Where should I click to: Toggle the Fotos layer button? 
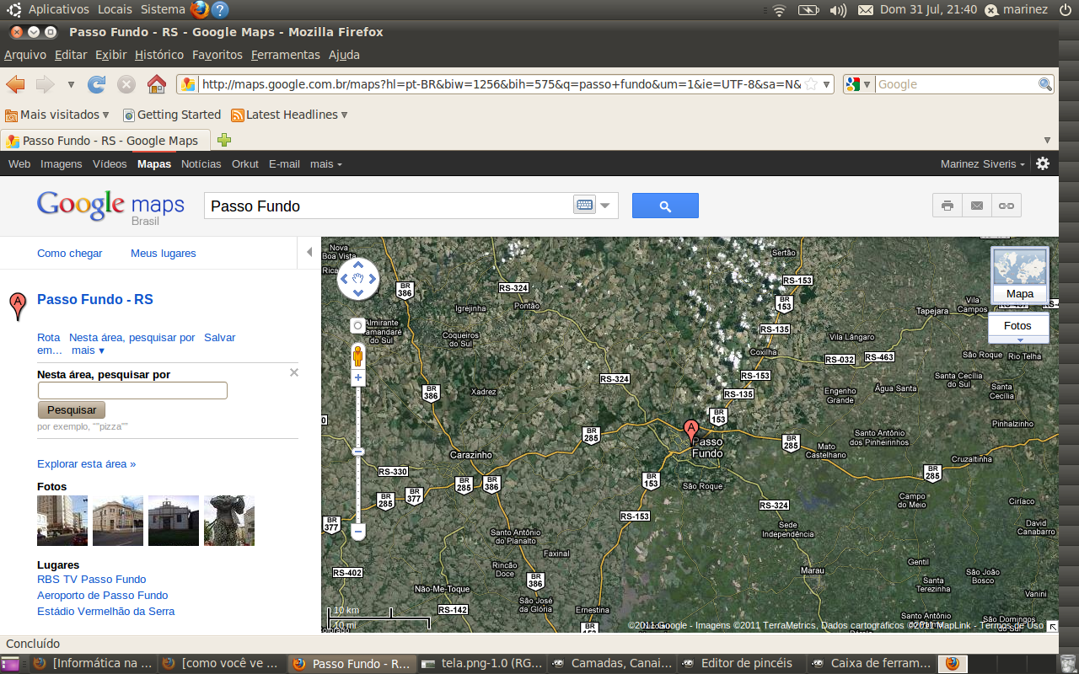coord(1018,325)
